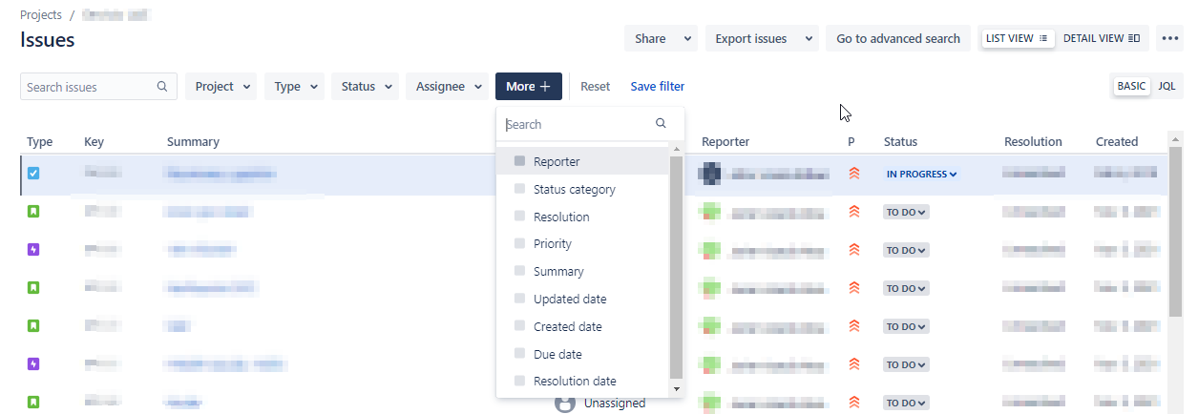Viewport: 1198px width, 414px height.
Task: Click the magnifier icon in filter dropdown
Action: coord(662,124)
